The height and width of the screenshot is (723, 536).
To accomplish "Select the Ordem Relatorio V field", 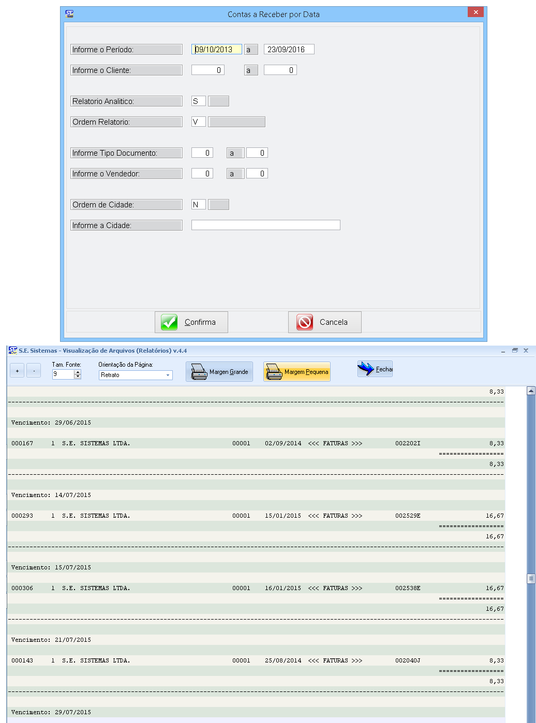I will pyautogui.click(x=198, y=122).
